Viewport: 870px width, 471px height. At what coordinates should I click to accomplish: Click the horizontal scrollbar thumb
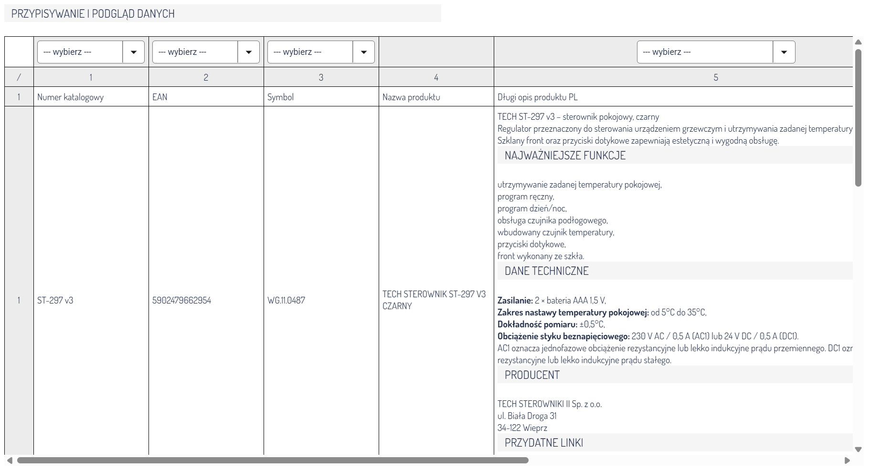(273, 461)
